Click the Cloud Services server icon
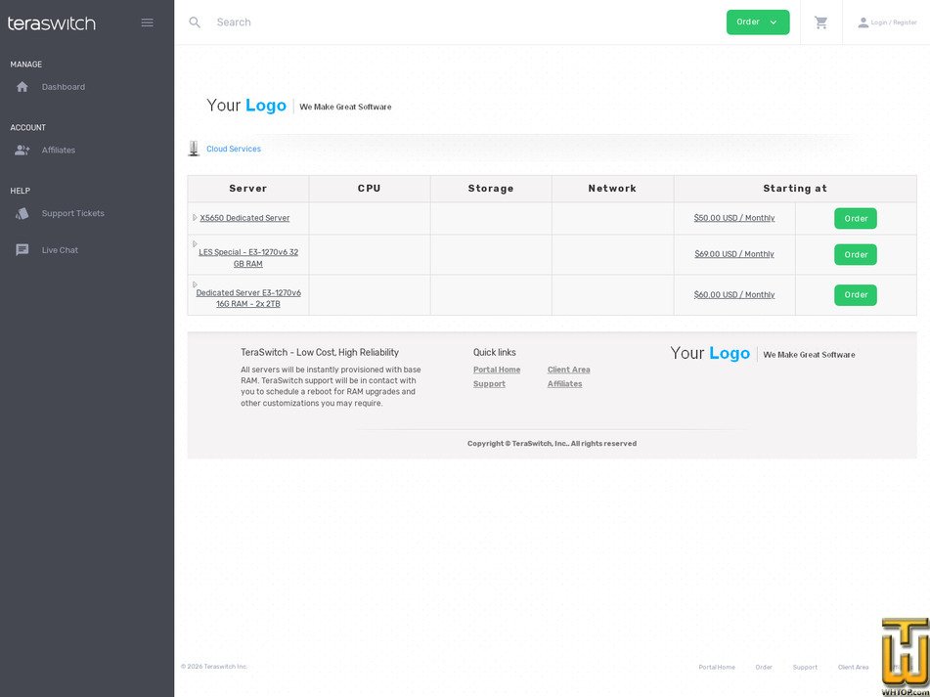930x697 pixels. pos(194,149)
